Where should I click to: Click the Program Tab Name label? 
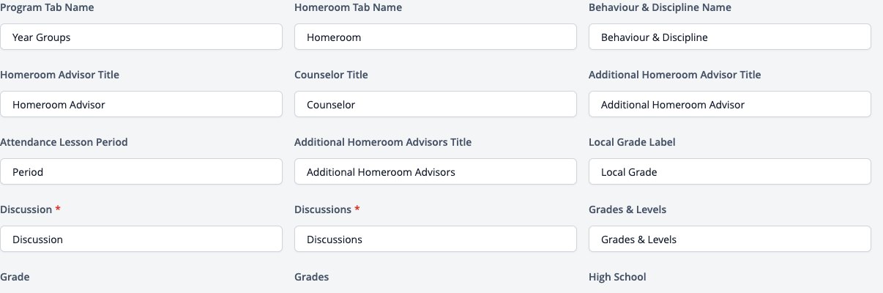pyautogui.click(x=47, y=7)
